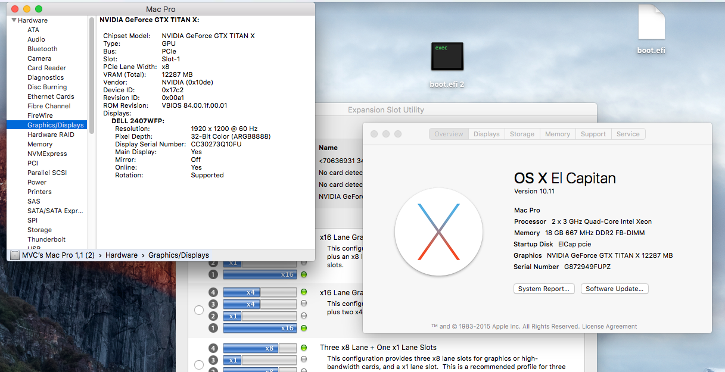The width and height of the screenshot is (725, 372).
Task: Select Storage in the System Information sidebar
Action: tap(39, 230)
